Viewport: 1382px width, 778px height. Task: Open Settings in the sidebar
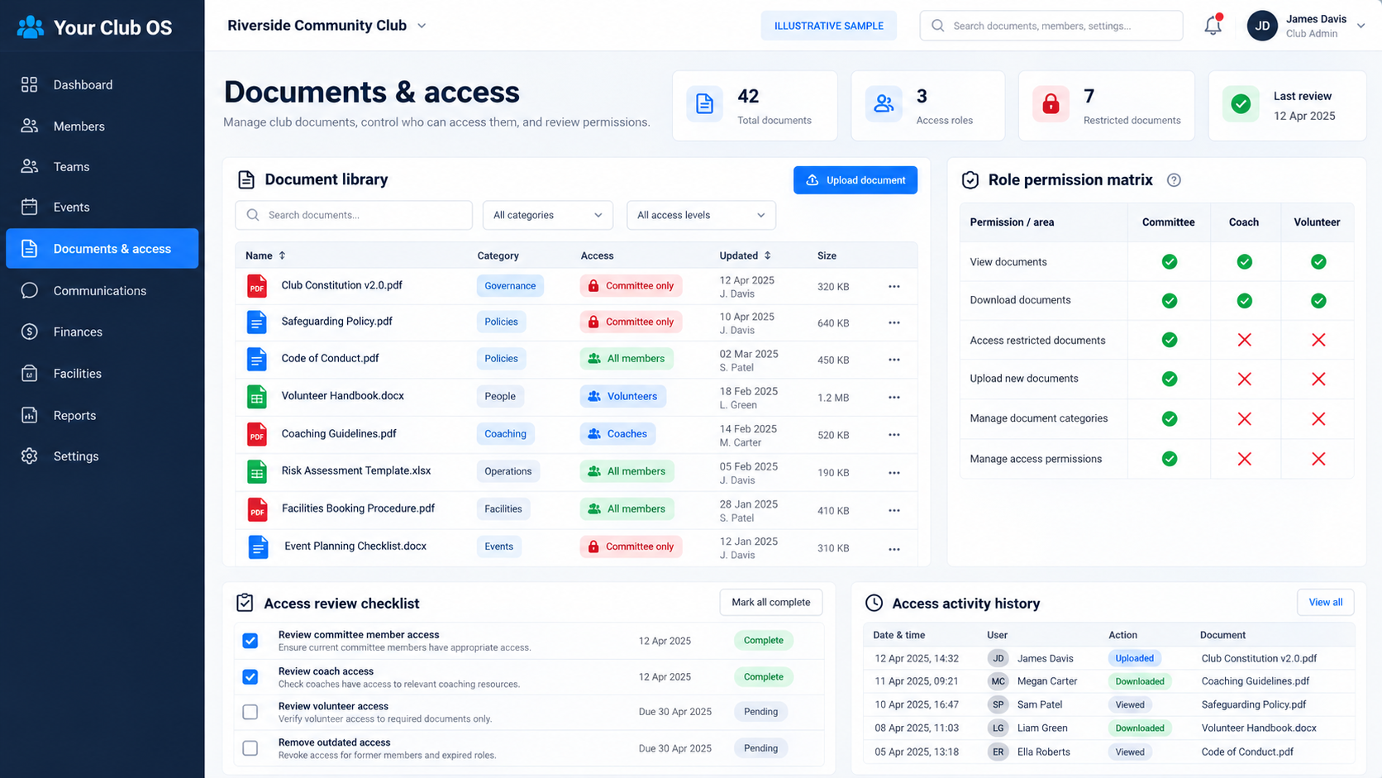pos(102,456)
